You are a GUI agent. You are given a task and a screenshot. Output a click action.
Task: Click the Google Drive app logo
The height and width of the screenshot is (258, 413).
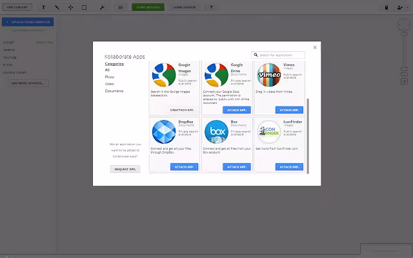(217, 75)
